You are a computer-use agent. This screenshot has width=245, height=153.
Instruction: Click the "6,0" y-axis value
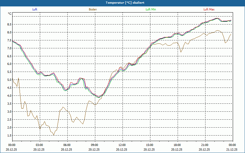[9, 64]
